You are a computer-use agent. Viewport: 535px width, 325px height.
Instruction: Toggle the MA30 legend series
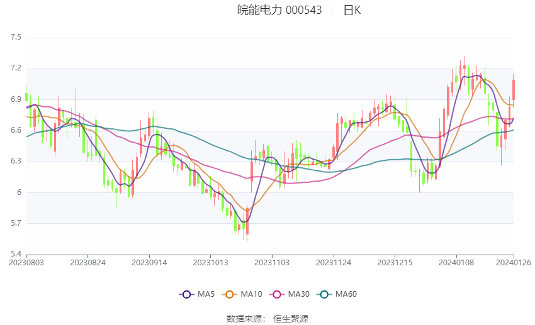290,294
